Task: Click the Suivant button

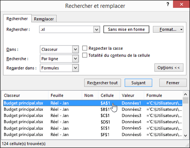Action: point(138,83)
